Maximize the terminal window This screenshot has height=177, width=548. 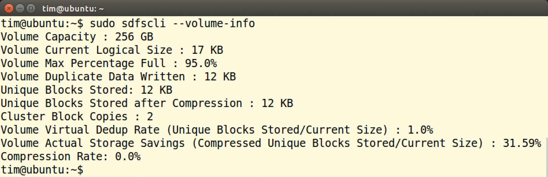[x=30, y=8]
